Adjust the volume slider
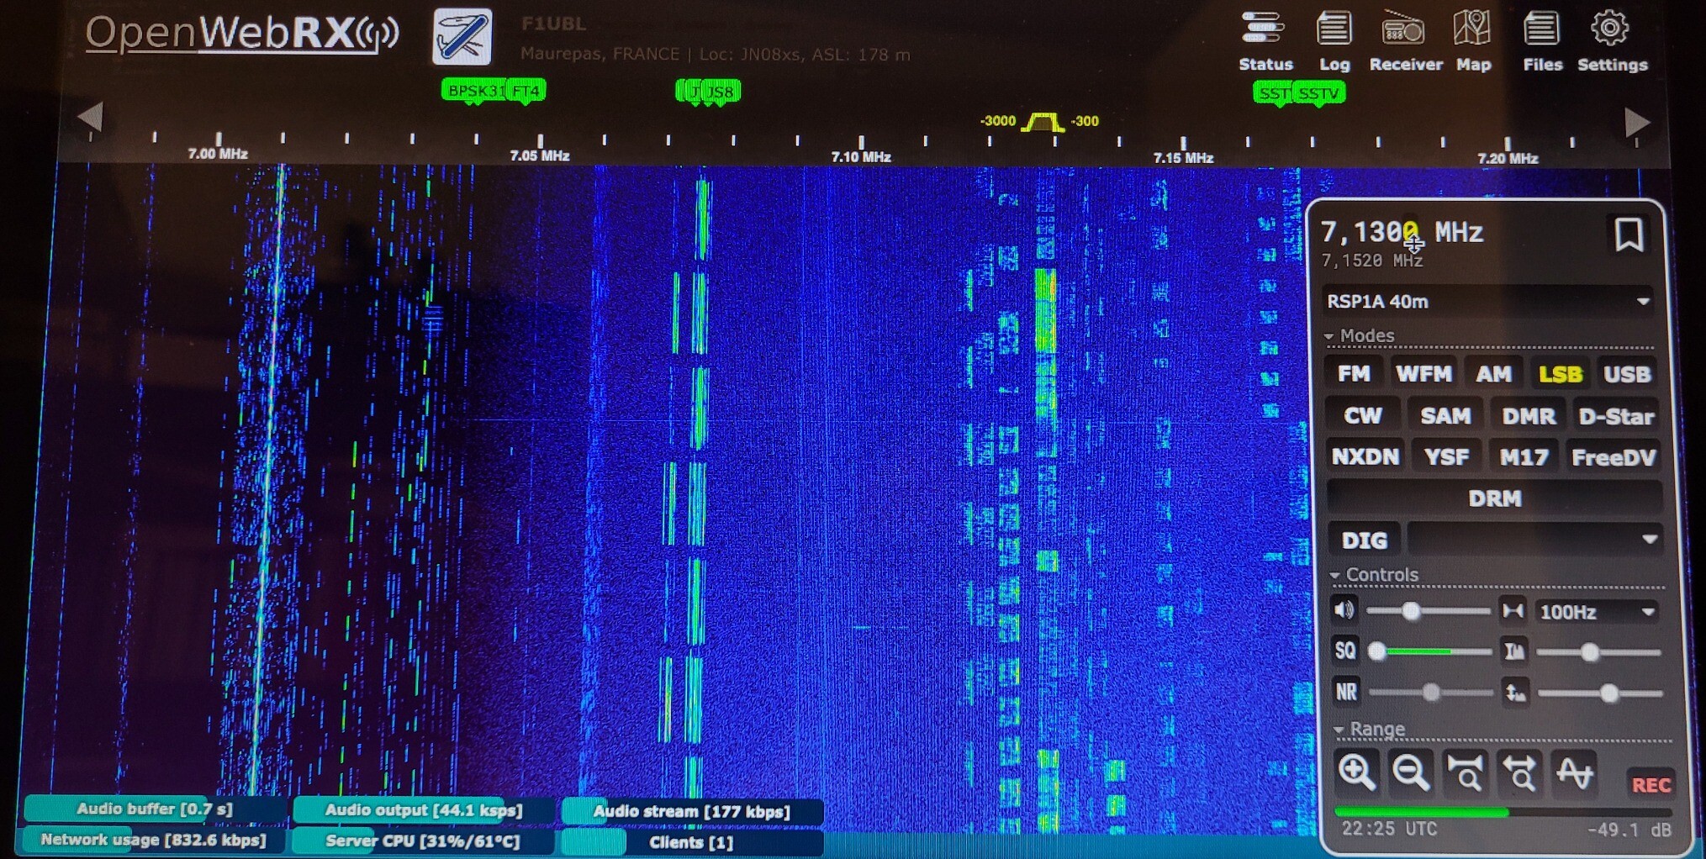Screen dimensions: 1706x859 [1412, 611]
